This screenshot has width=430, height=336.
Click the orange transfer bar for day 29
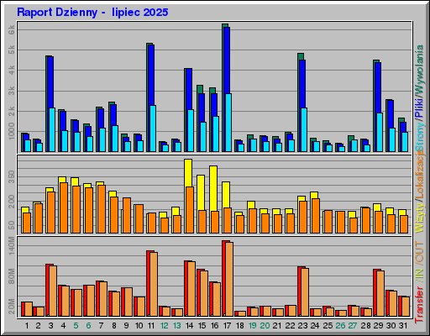click(380, 293)
